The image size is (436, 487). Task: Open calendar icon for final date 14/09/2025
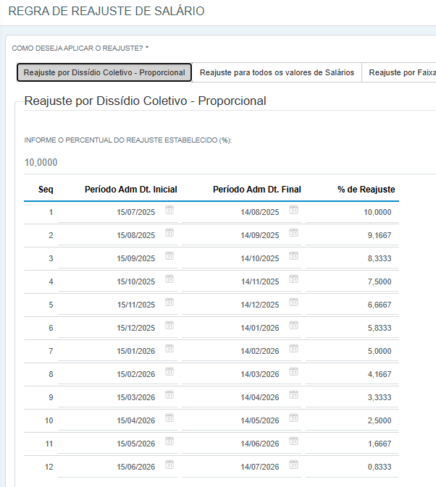[293, 232]
